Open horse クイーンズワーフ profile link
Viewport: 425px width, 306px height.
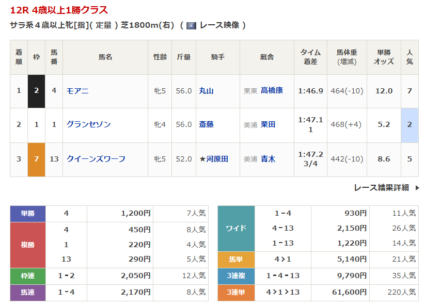pos(96,159)
